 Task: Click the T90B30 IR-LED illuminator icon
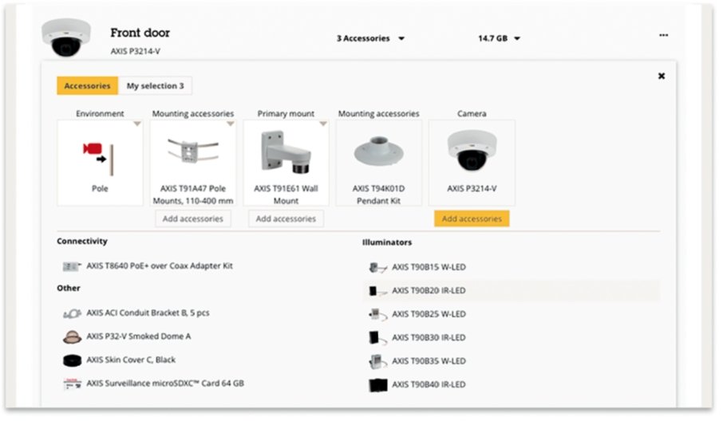tap(377, 338)
